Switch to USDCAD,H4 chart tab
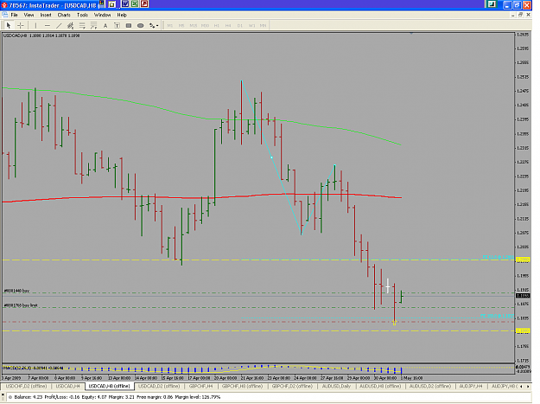This screenshot has width=540, height=404. [x=68, y=387]
